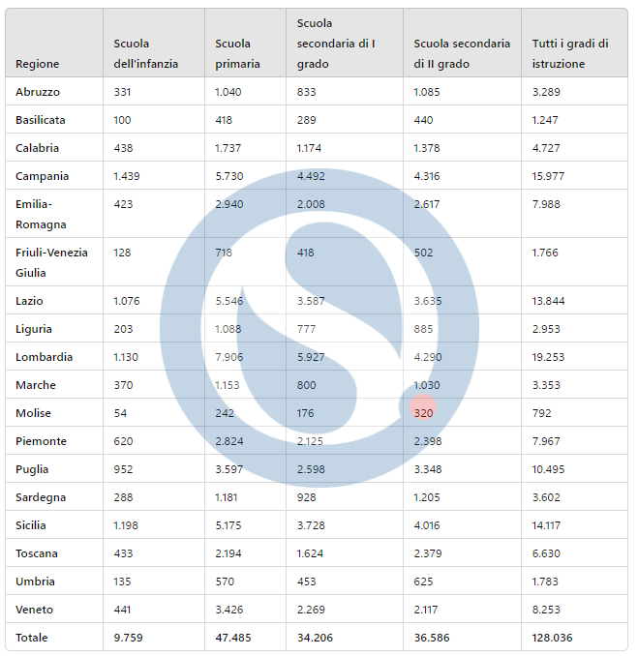This screenshot has height=656, width=638.
Task: Click the Sardegna row label
Action: click(42, 497)
